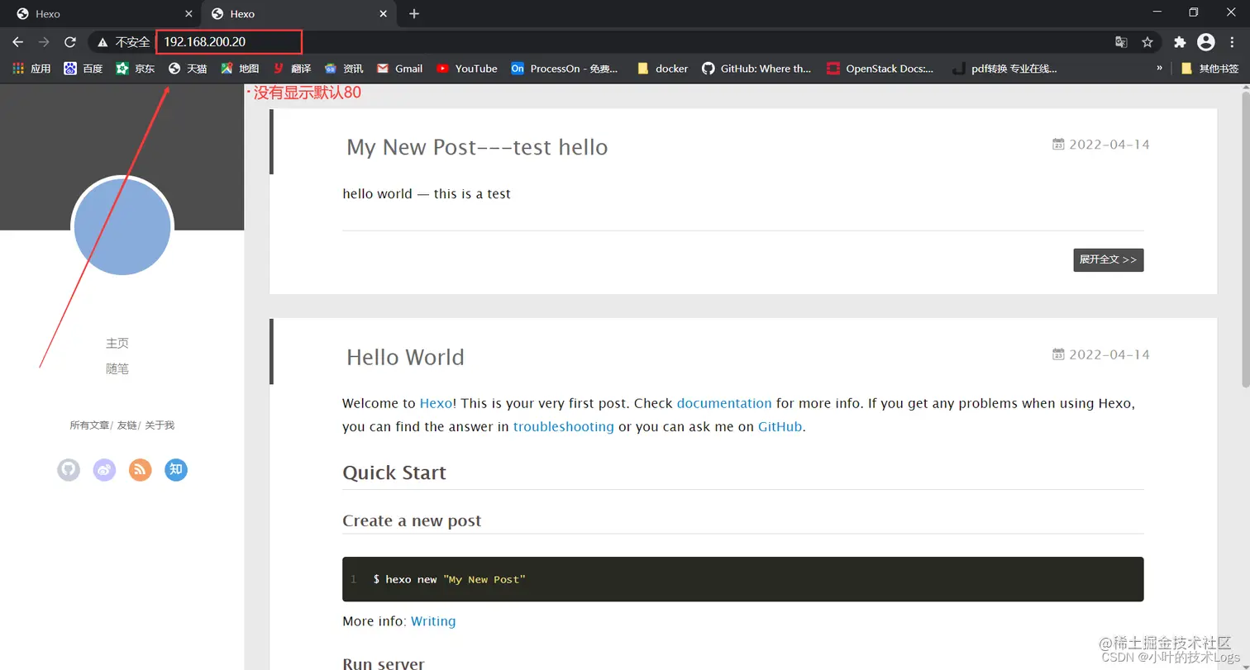Click the page vertical scrollbar thumb
Viewport: 1250px width, 670px height.
1245,240
